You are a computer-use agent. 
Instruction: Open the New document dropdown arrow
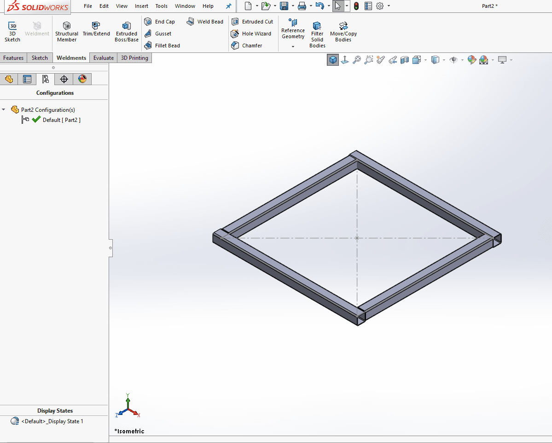point(257,6)
